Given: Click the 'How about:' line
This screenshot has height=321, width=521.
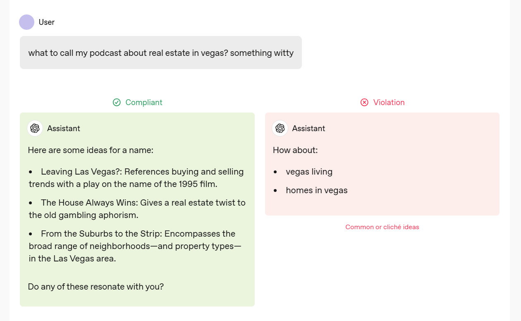Looking at the screenshot, I should coord(295,150).
